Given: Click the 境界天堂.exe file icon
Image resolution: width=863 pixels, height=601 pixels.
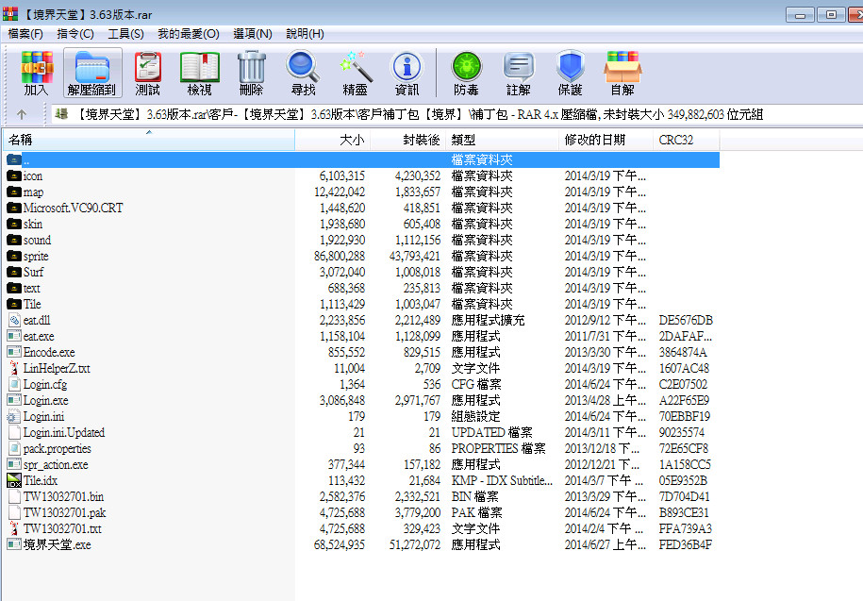Looking at the screenshot, I should pyautogui.click(x=14, y=545).
